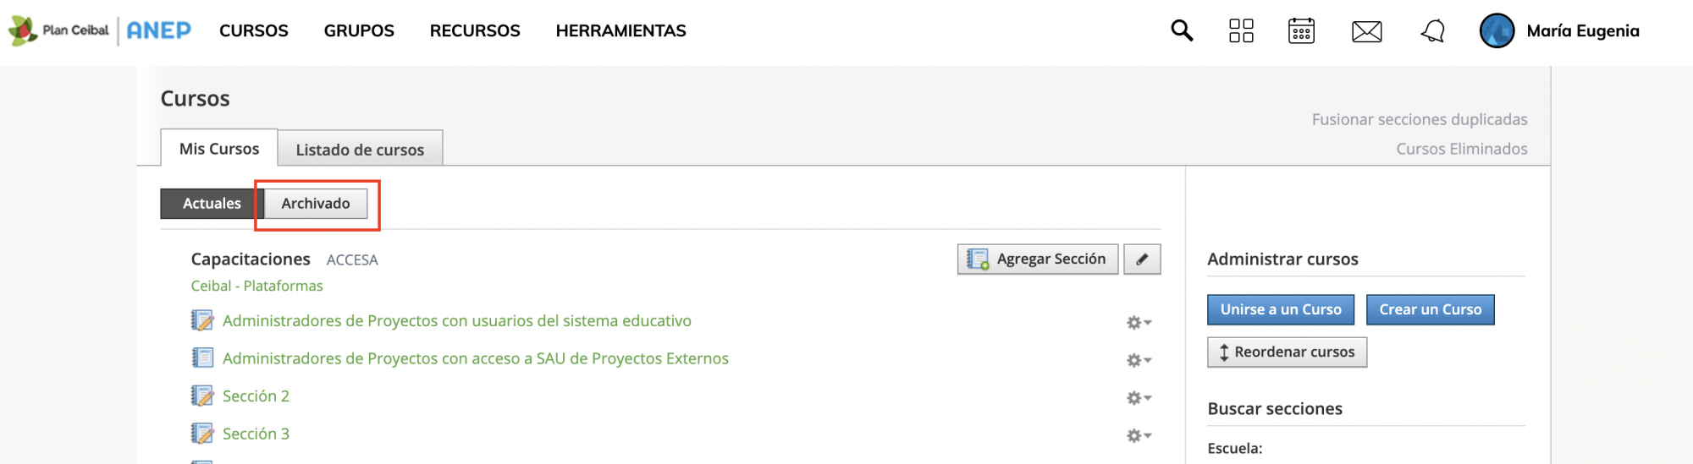Click the María Eugenia profile avatar
The height and width of the screenshot is (464, 1693).
point(1497,31)
